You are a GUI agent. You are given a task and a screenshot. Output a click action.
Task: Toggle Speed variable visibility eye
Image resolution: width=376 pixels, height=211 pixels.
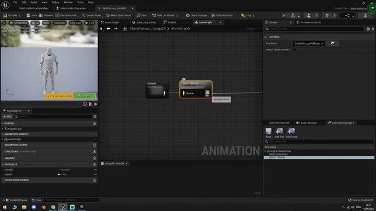[95, 175]
